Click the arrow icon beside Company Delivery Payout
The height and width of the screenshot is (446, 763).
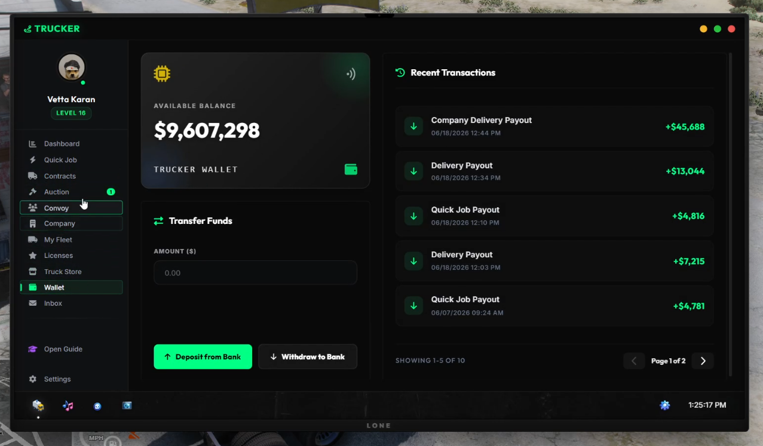(413, 126)
